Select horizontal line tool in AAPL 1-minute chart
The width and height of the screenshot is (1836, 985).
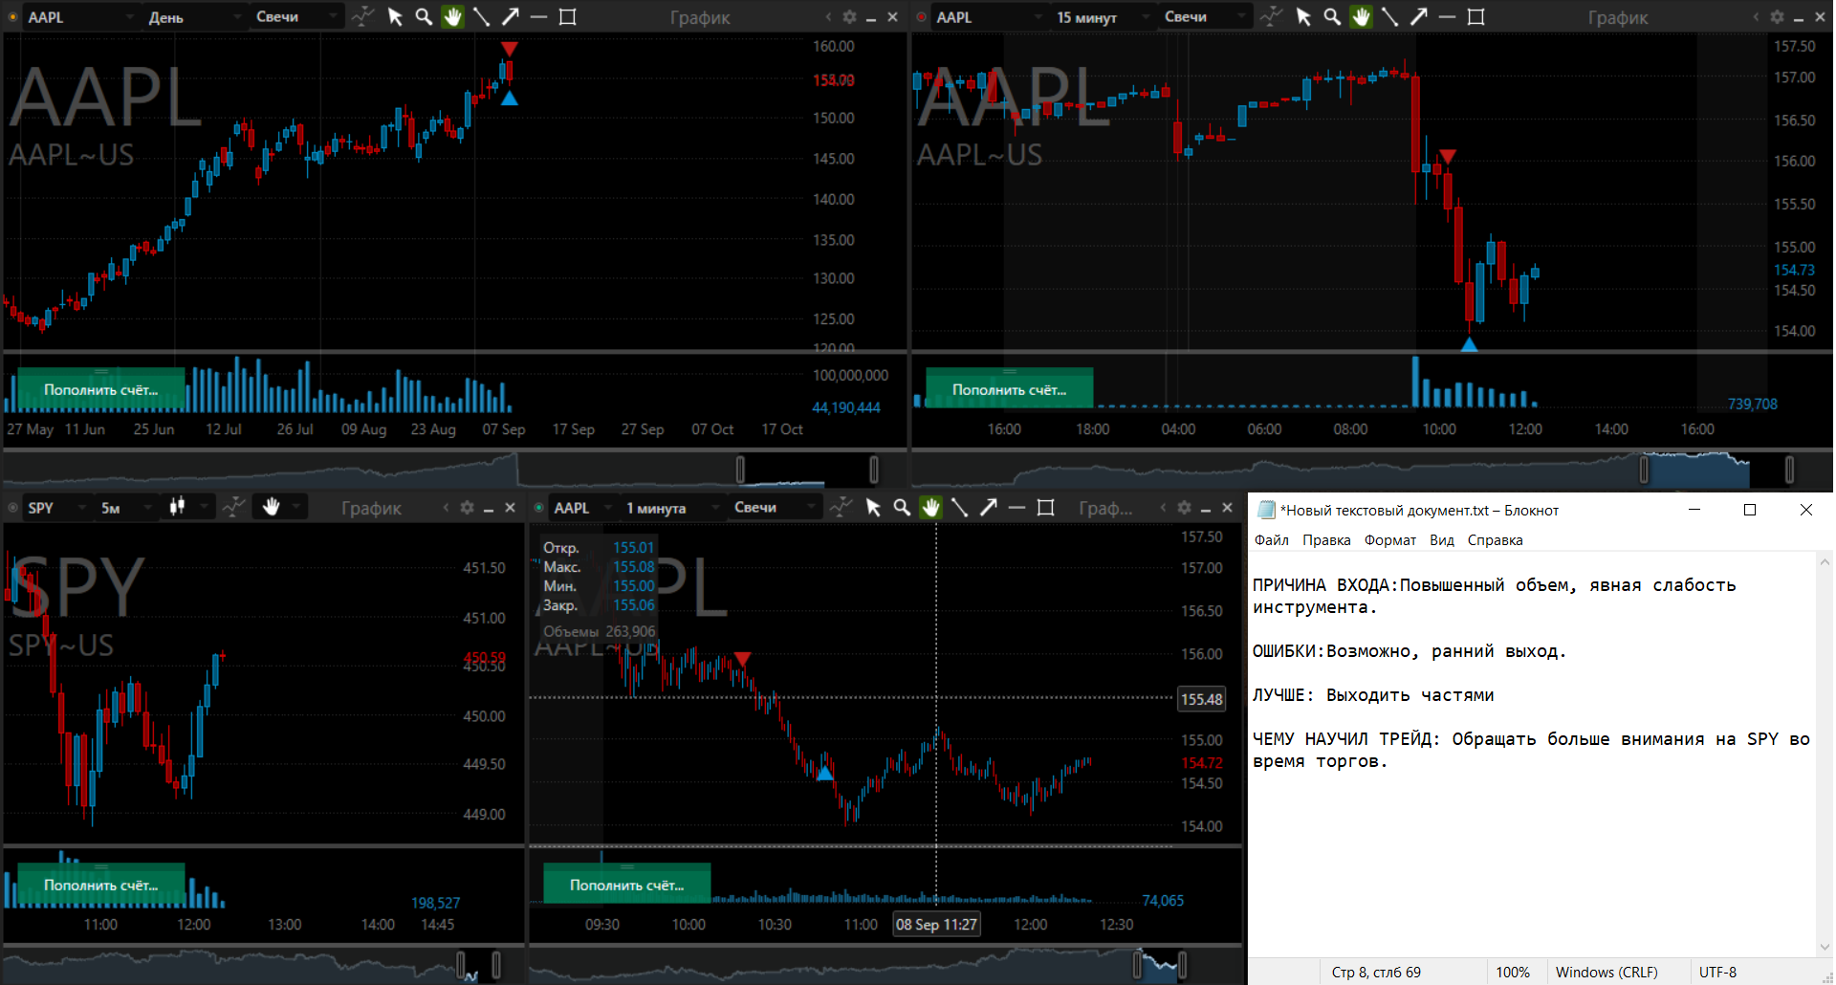click(1017, 508)
